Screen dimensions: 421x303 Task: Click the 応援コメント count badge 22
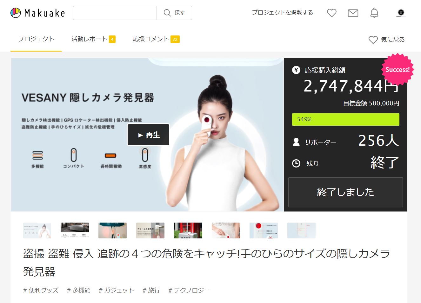tap(175, 39)
